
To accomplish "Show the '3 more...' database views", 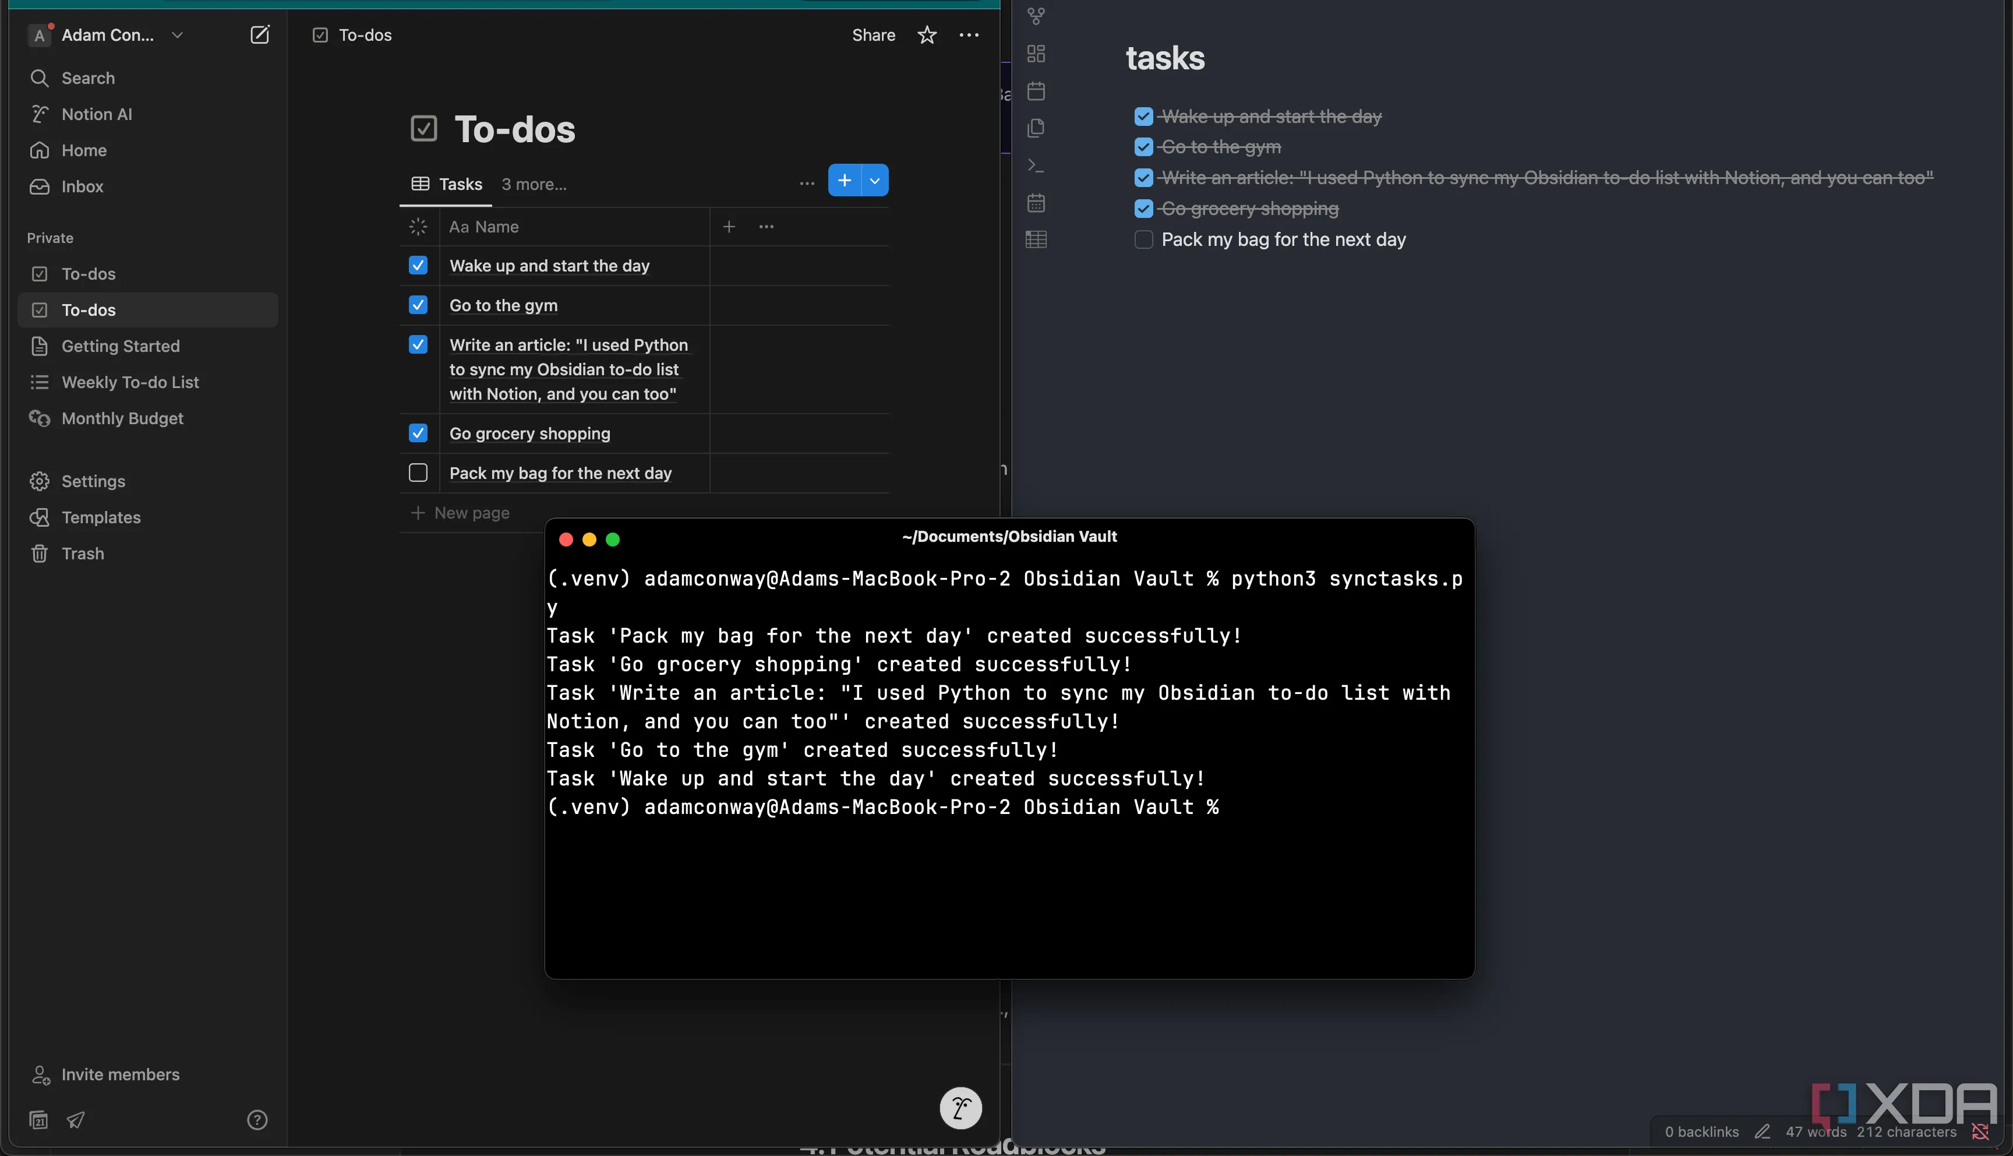I will tap(534, 184).
